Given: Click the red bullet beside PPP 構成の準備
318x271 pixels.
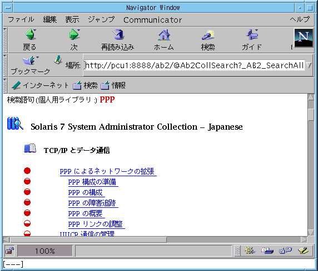Looking at the screenshot, I should tap(27, 181).
